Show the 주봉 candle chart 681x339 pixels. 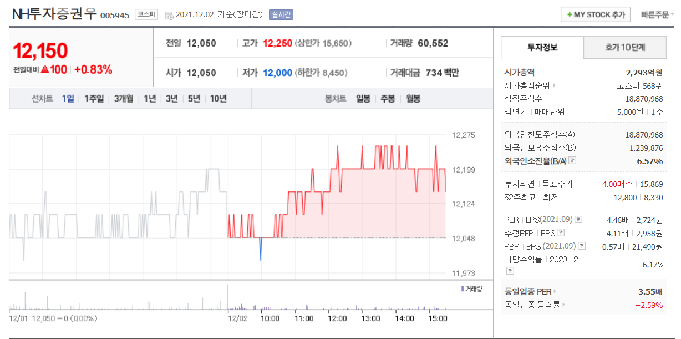(388, 99)
